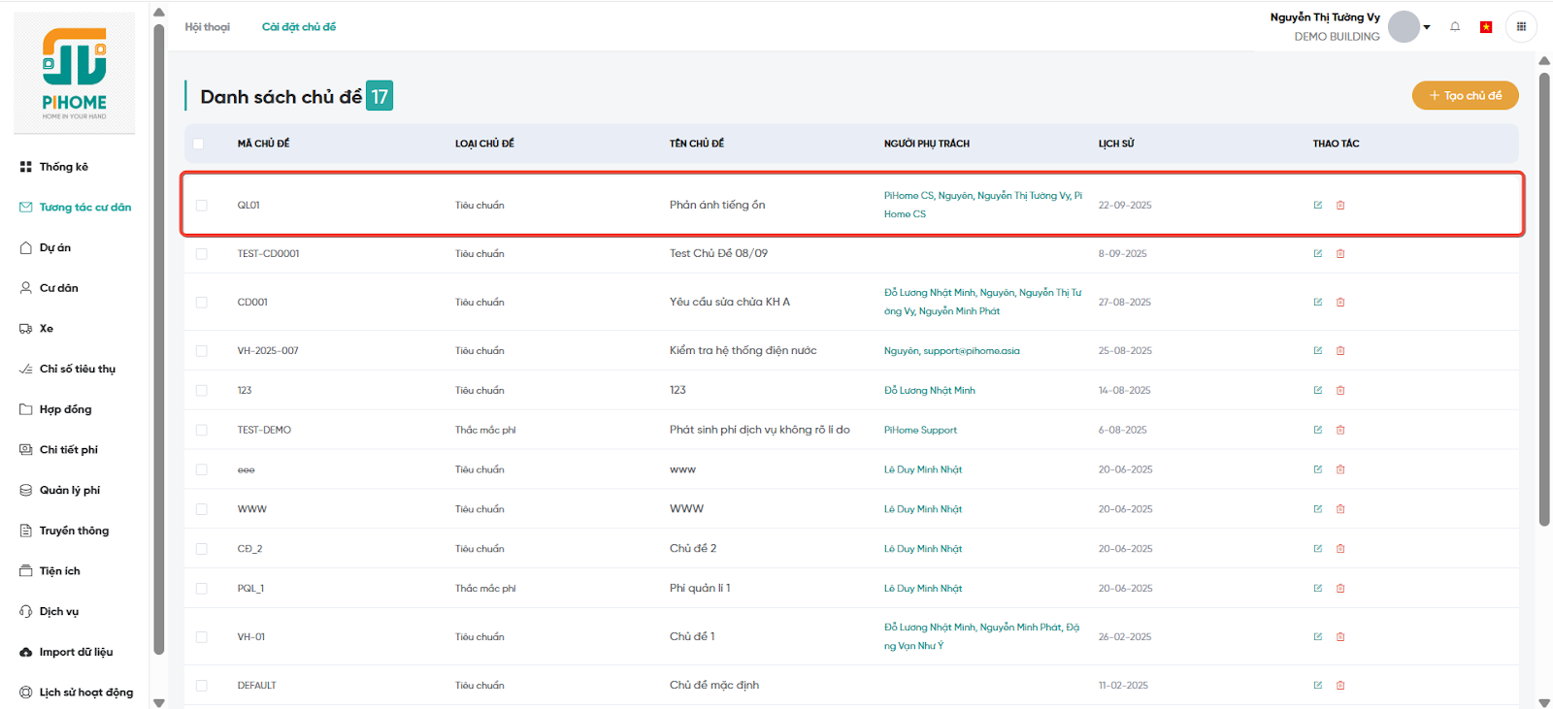Click the PiHome logo

point(75,74)
